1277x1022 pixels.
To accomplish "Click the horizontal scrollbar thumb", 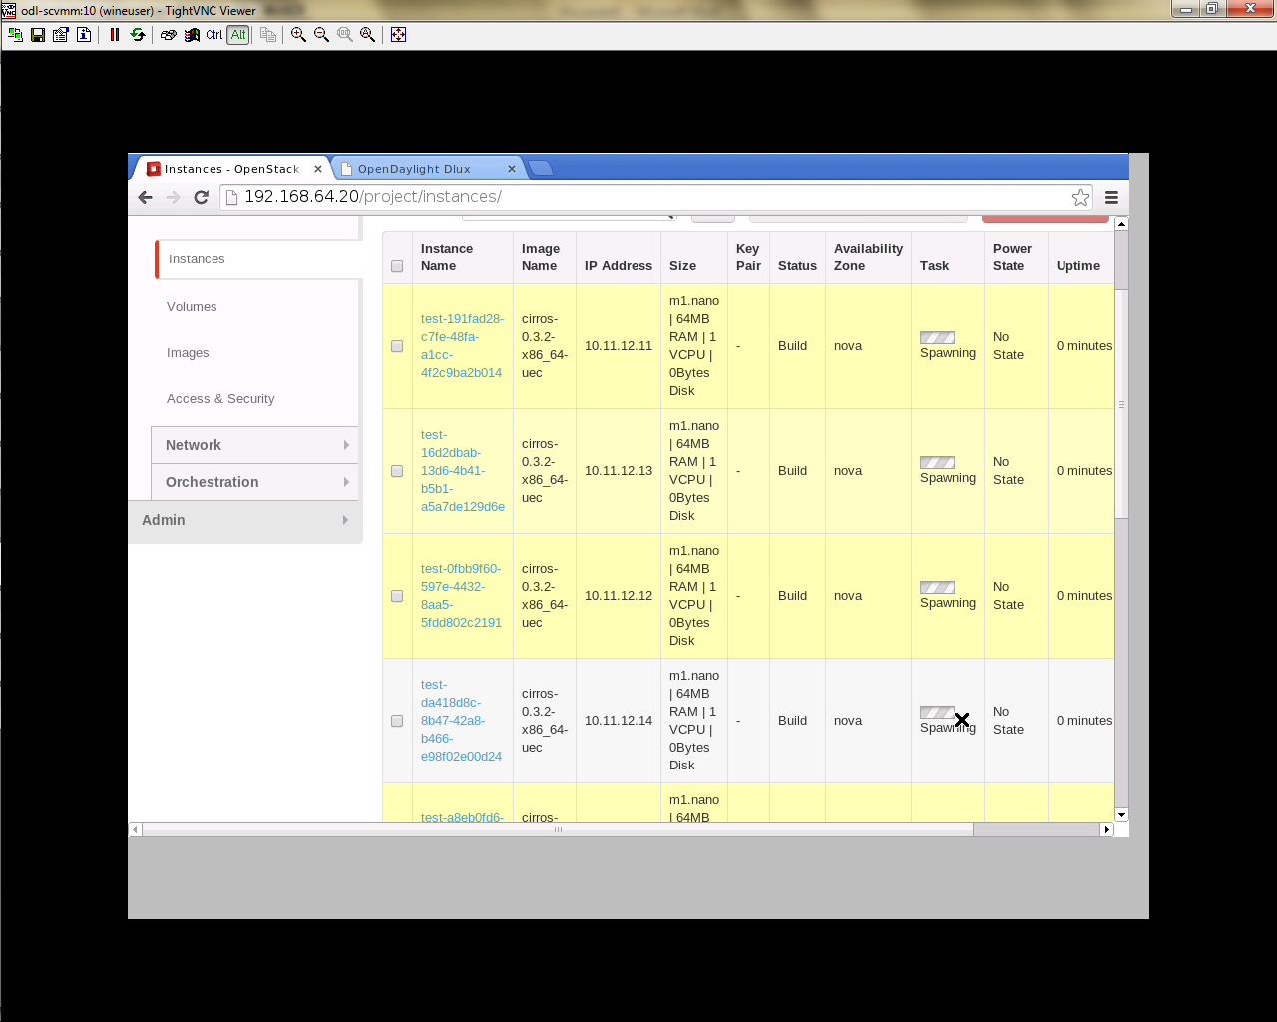I will coord(558,829).
